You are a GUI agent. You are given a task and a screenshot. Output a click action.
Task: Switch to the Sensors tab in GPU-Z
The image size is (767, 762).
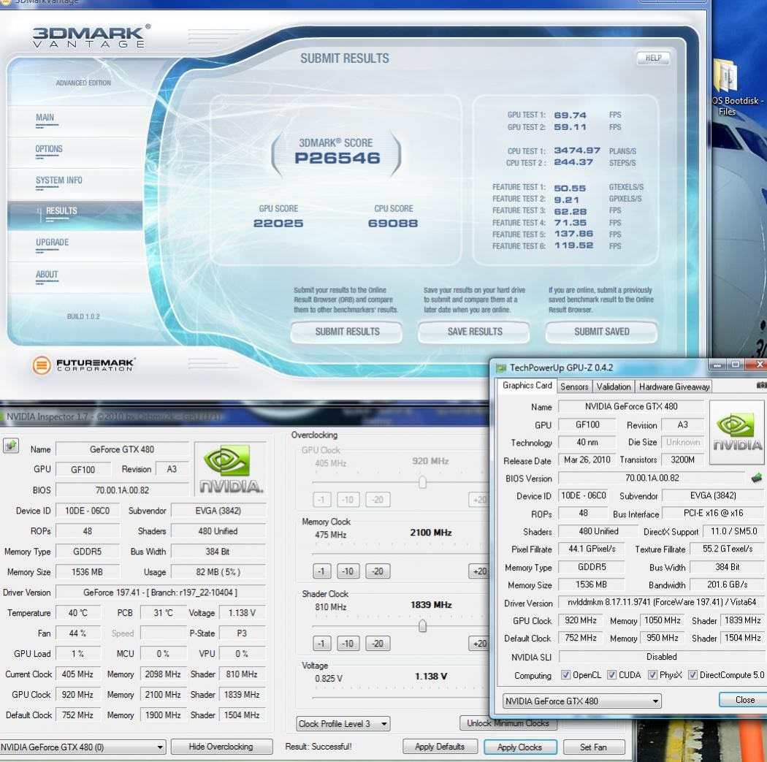click(x=574, y=386)
